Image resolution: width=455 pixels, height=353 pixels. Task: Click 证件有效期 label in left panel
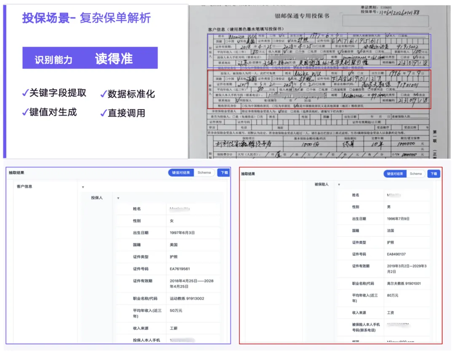pyautogui.click(x=142, y=281)
